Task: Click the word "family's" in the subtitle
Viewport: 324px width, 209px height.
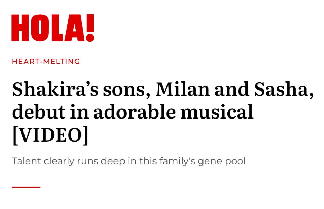Action: (x=177, y=161)
